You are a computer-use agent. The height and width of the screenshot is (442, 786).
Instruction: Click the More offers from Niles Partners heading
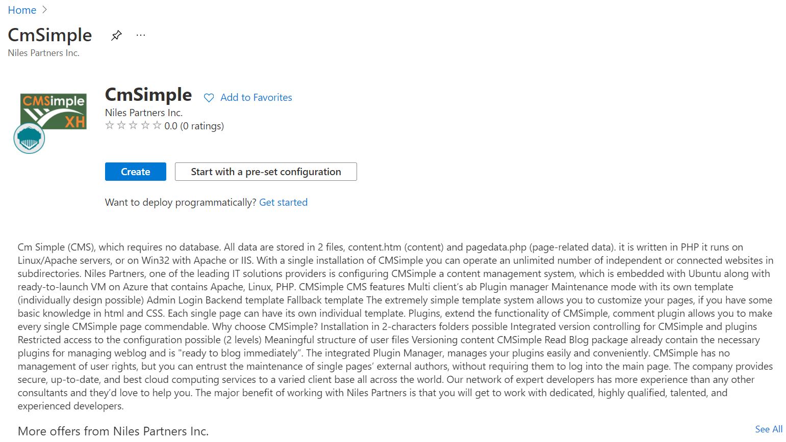(x=113, y=431)
